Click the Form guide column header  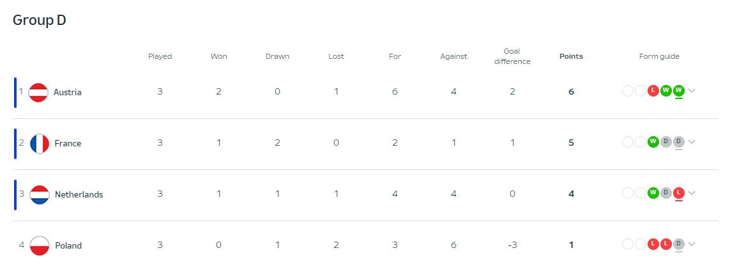coord(659,56)
